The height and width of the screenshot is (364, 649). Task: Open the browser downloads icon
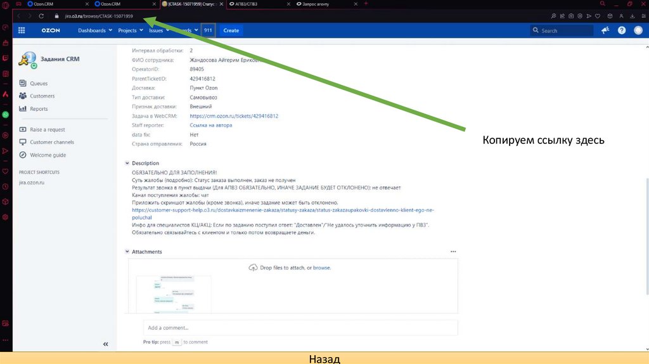click(x=633, y=16)
